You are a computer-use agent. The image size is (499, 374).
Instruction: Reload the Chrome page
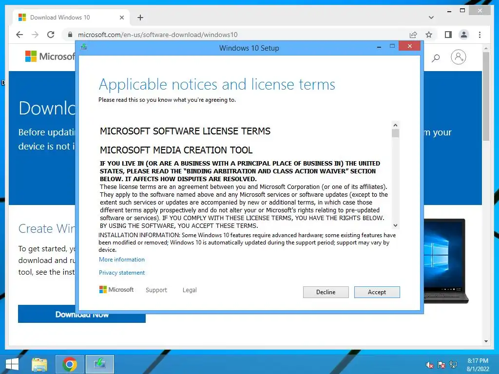[x=51, y=35]
